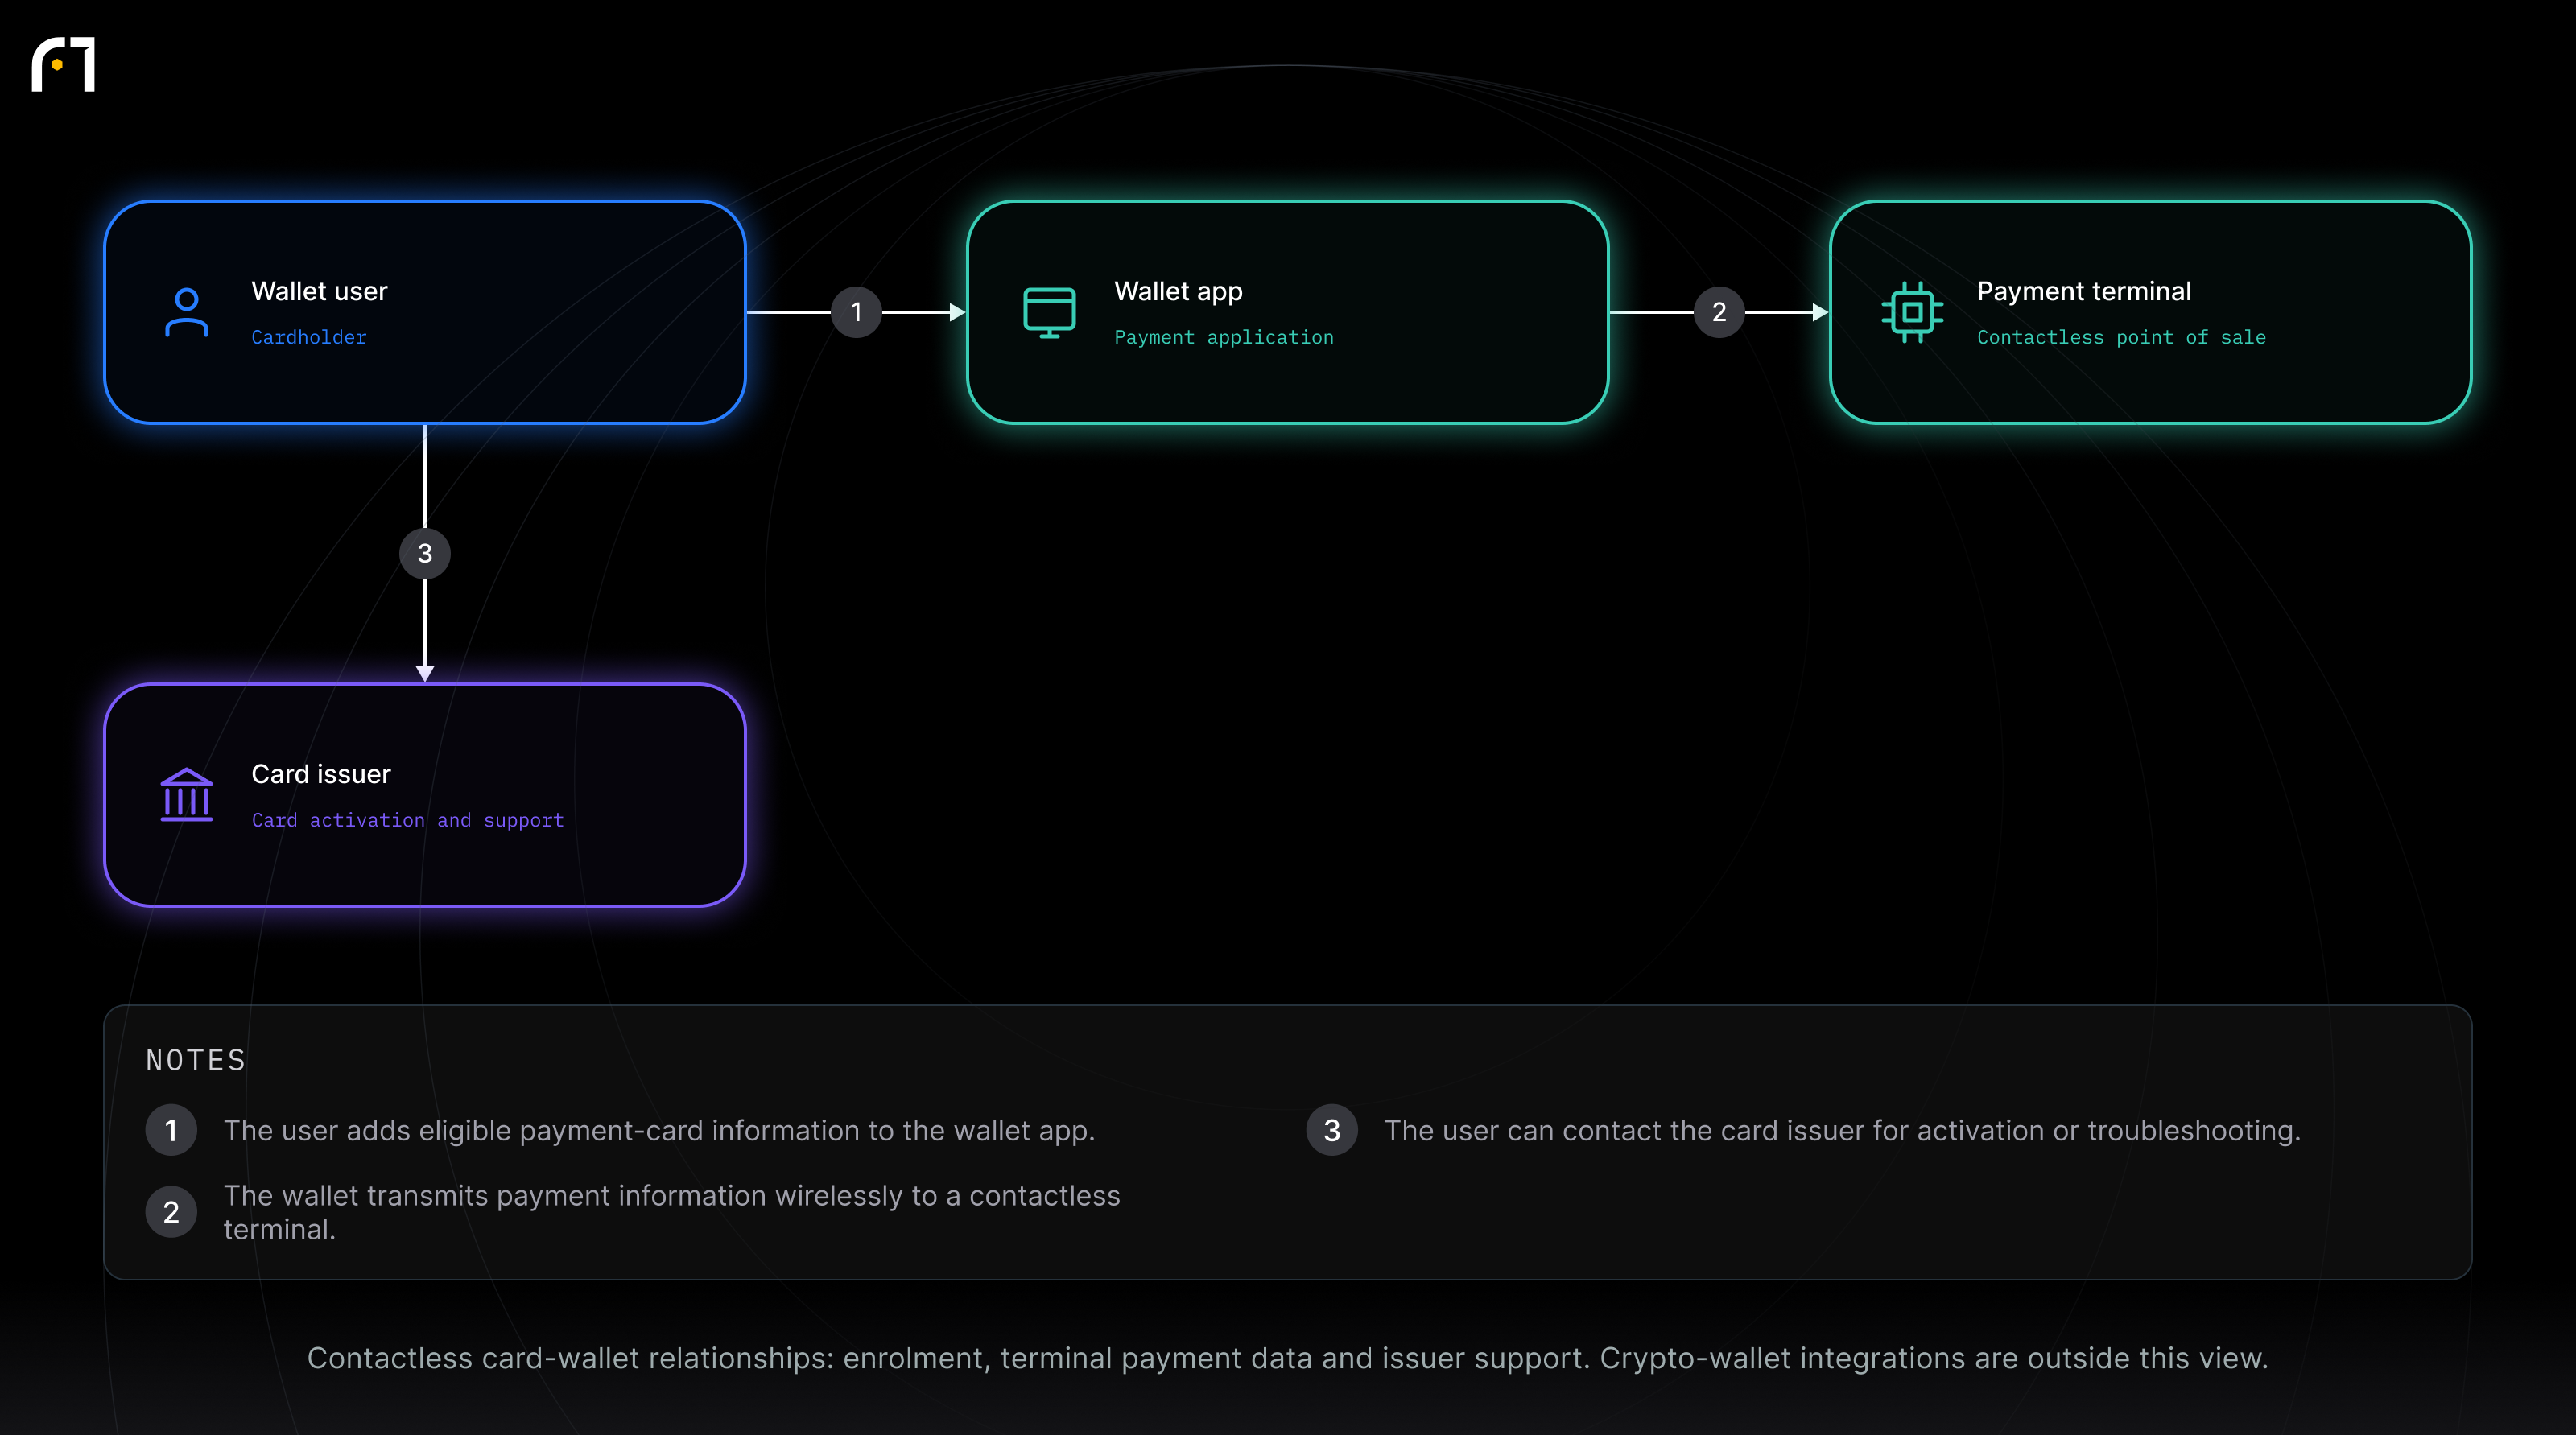2576x1435 pixels.
Task: Click the number 2 badge in Notes
Action: click(171, 1212)
